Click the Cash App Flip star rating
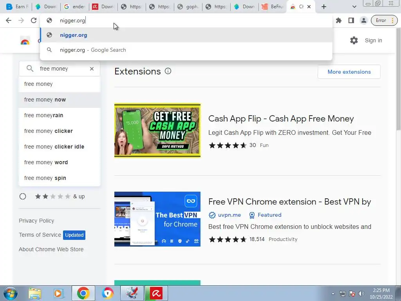This screenshot has width=401, height=301. [228, 145]
